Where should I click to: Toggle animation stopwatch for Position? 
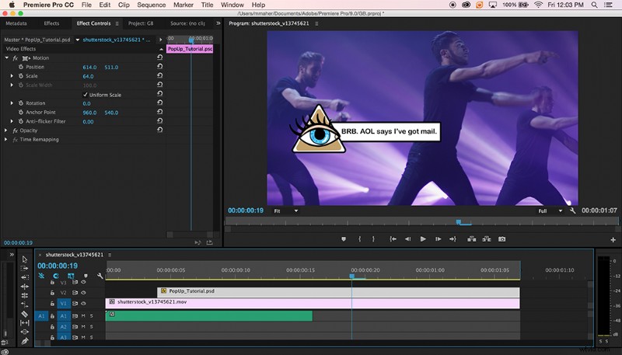click(x=21, y=67)
